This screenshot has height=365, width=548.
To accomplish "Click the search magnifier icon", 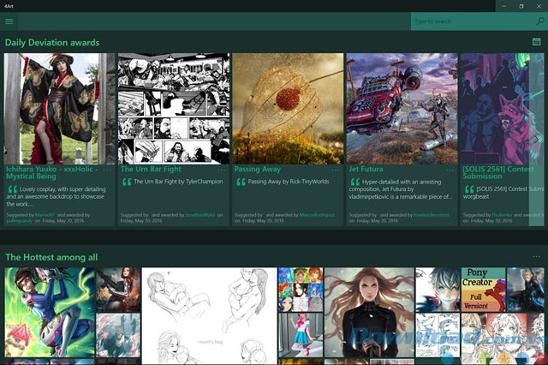I will pyautogui.click(x=540, y=21).
